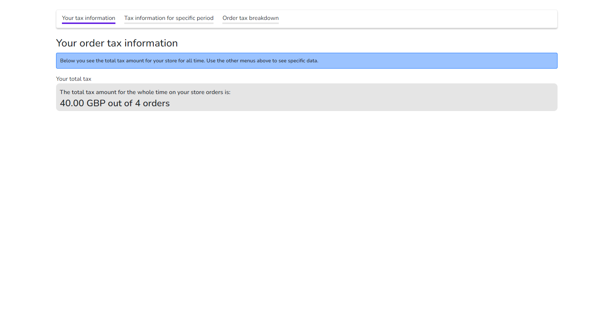Select the 40.00 figure in the total
Image resolution: width=590 pixels, height=332 pixels.
click(x=72, y=103)
